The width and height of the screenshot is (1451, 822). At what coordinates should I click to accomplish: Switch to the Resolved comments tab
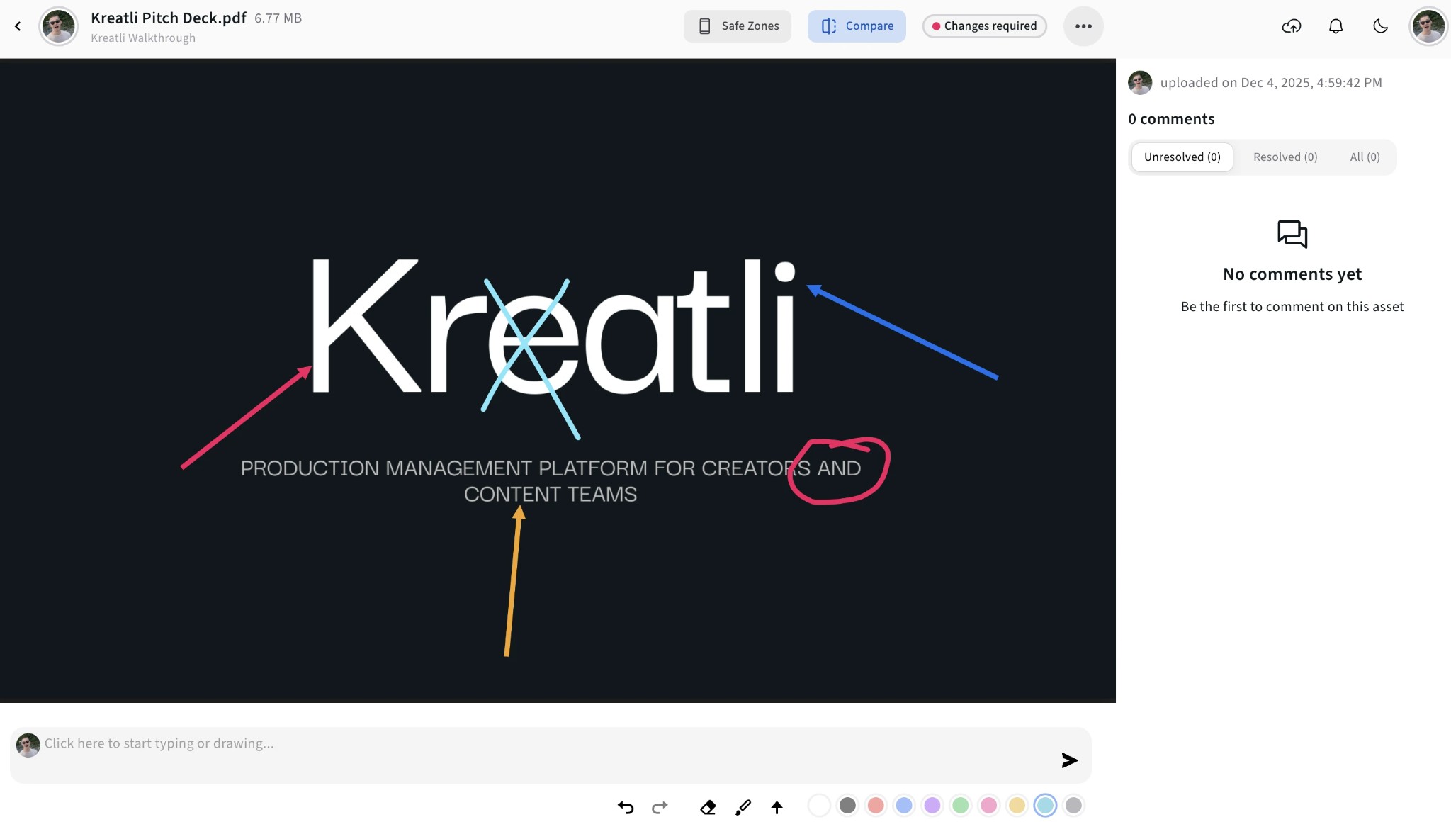[x=1285, y=157]
